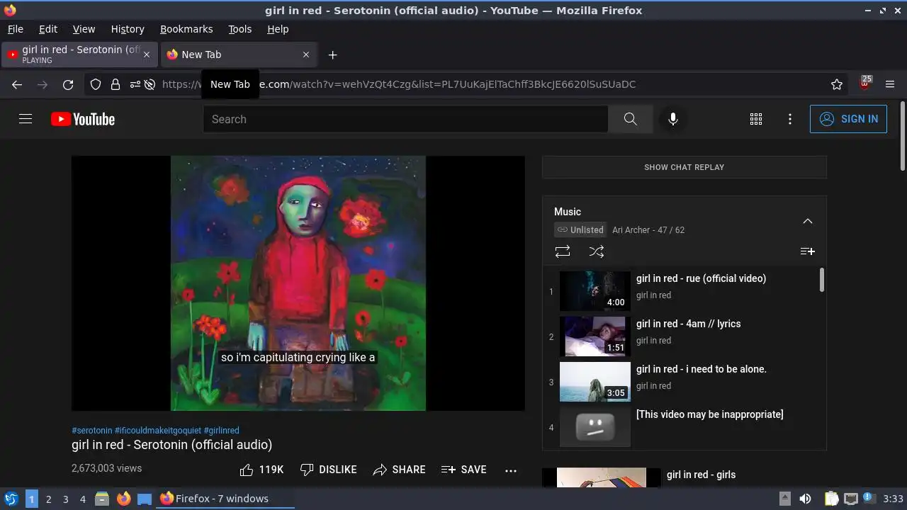Open the Help menu
The image size is (907, 510).
[278, 29]
